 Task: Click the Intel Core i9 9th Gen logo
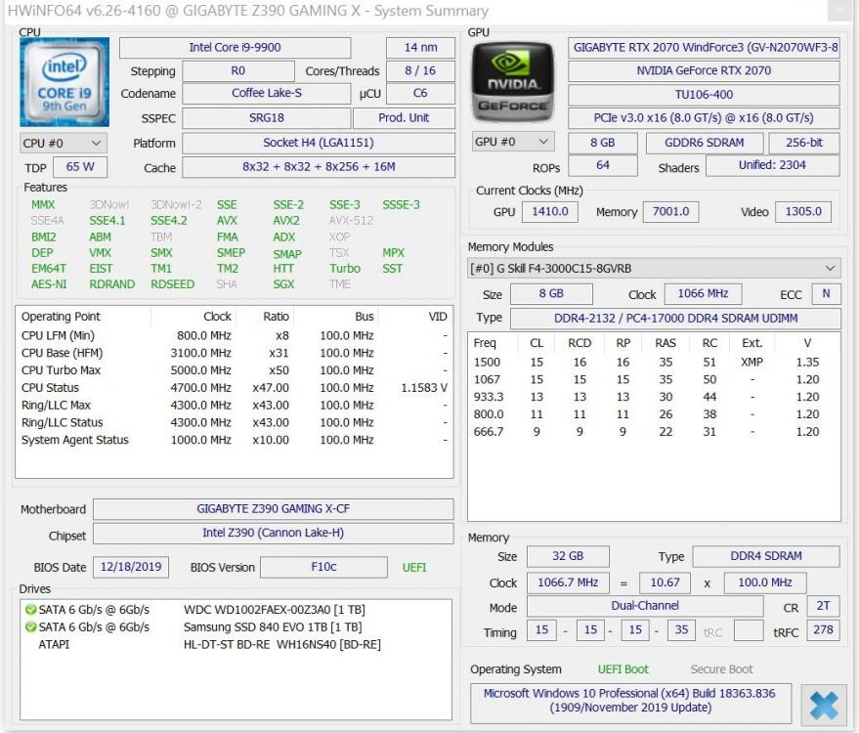[64, 82]
